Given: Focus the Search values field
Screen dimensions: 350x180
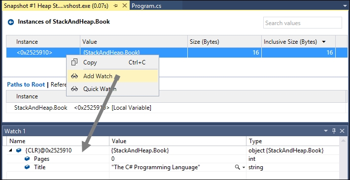Looking at the screenshot, I should point(303,23).
